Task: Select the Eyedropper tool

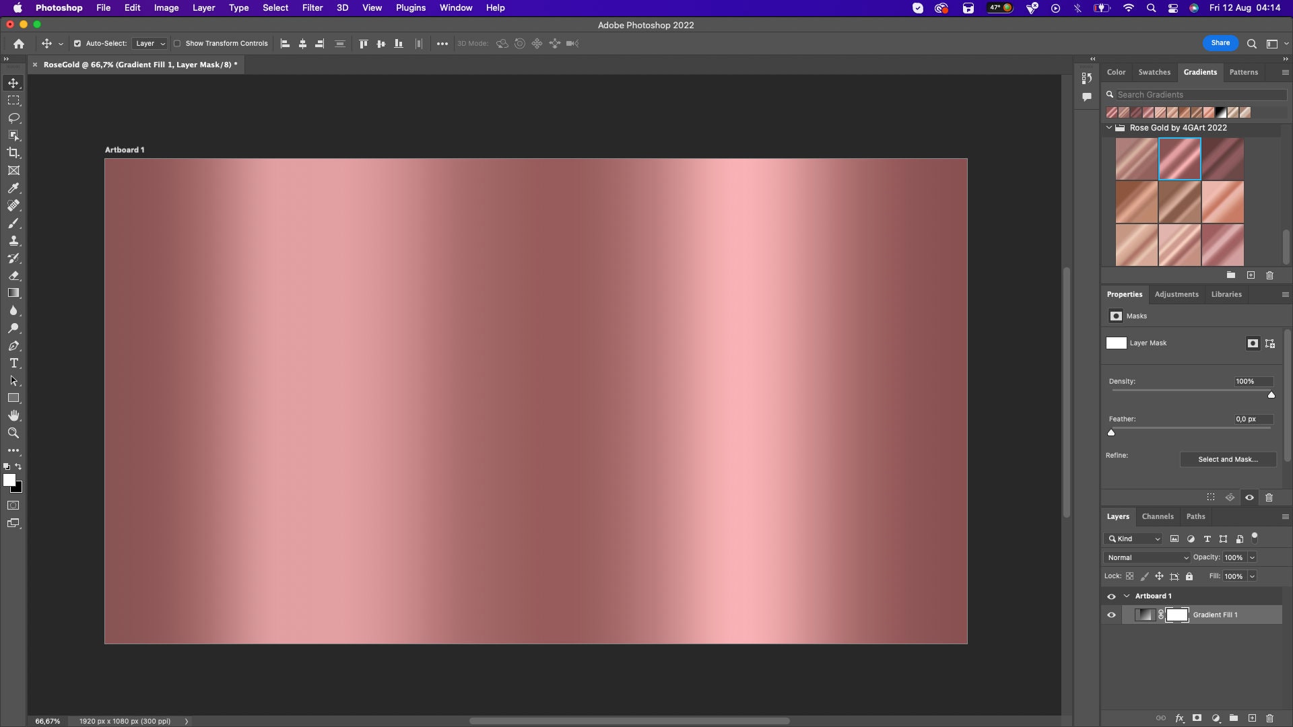Action: tap(13, 188)
